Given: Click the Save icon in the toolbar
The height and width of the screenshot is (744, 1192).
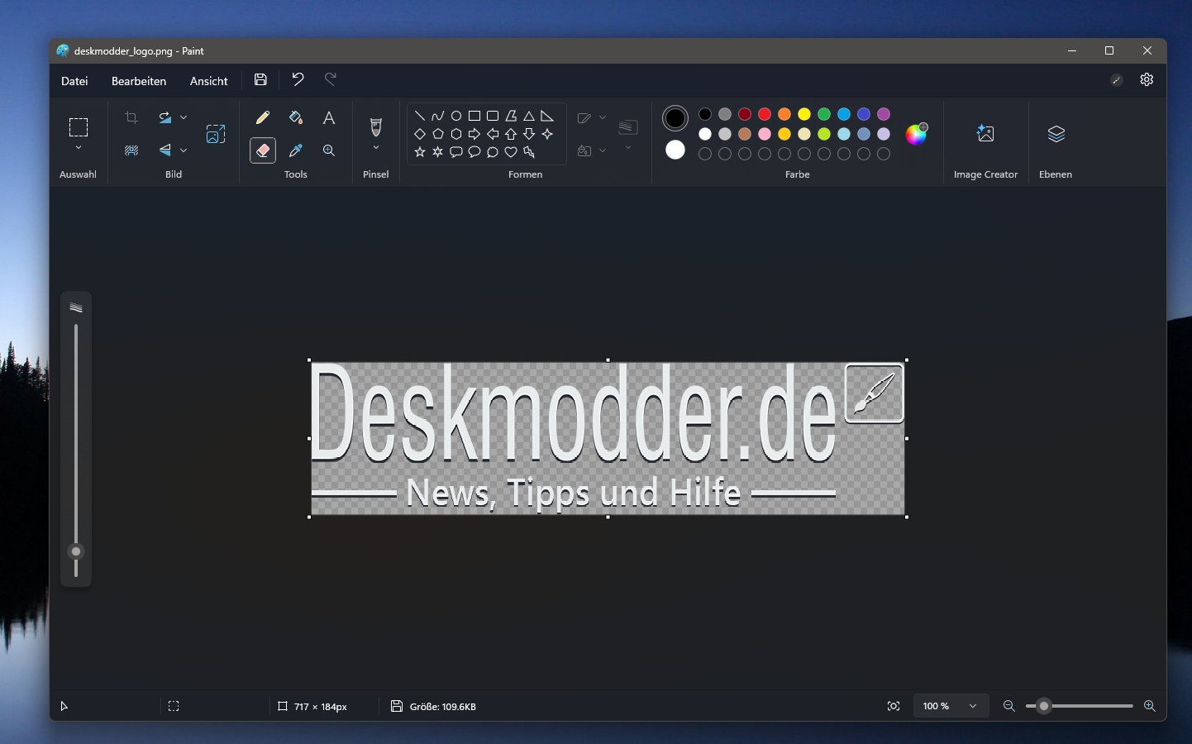Looking at the screenshot, I should pos(260,79).
